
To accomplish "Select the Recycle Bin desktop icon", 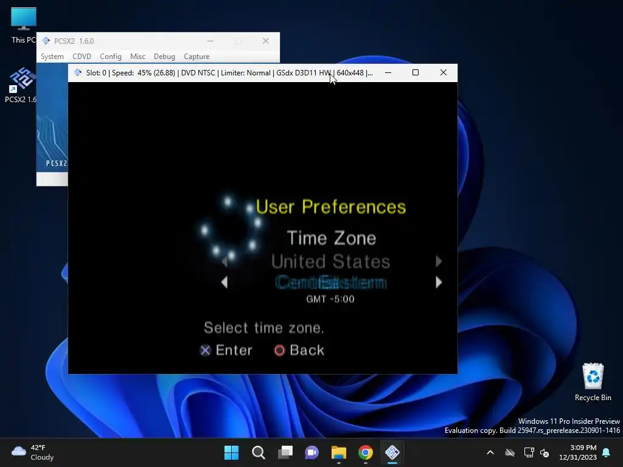I will coord(593,382).
